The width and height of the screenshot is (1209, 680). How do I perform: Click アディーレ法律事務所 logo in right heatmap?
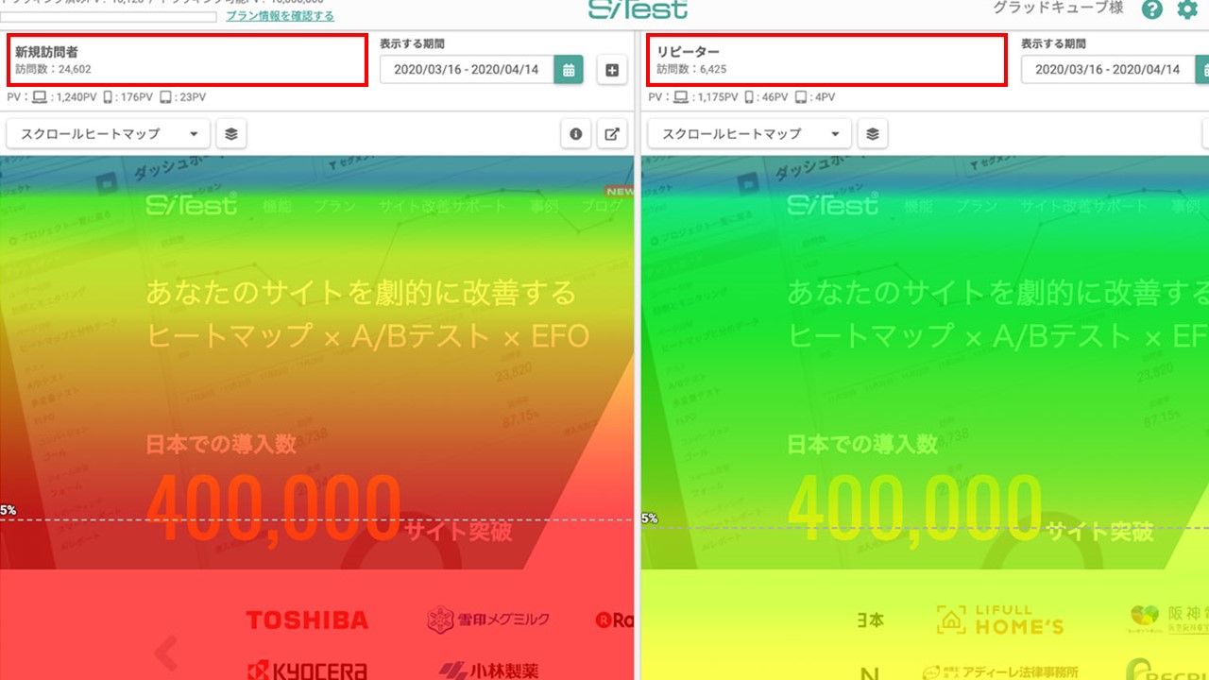point(1000,671)
